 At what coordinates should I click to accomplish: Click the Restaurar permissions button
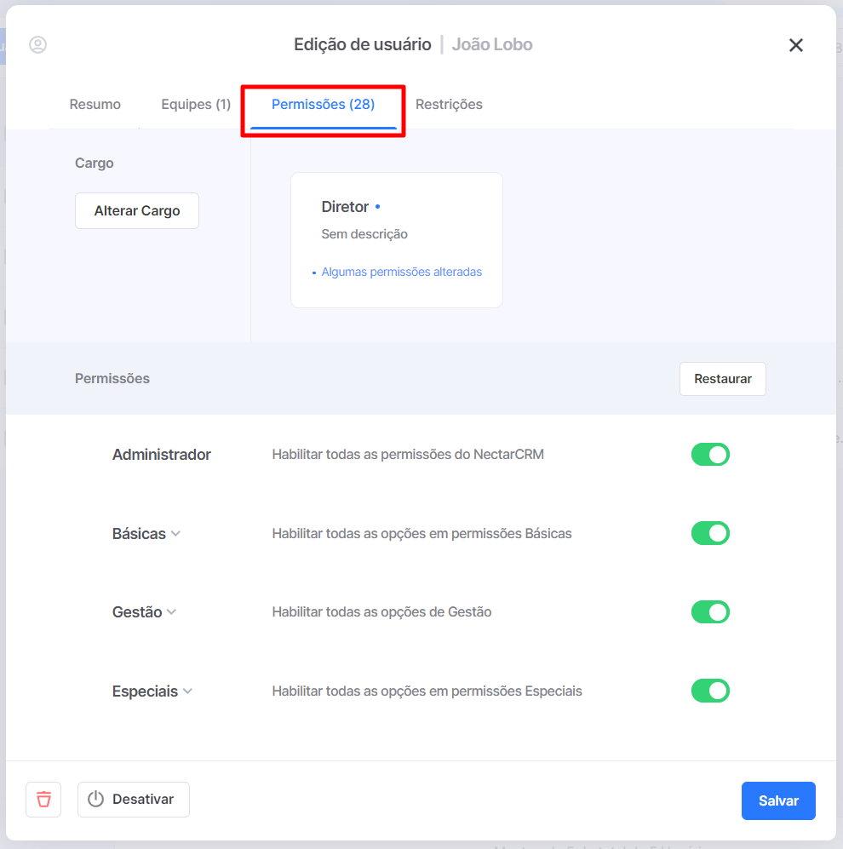click(723, 379)
